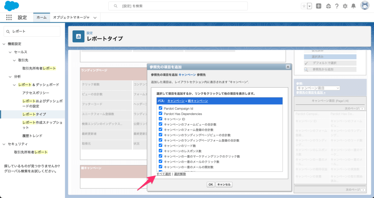
Task: Uncheck キャンペーンのランディングページビューの合計数
Action: (161, 135)
